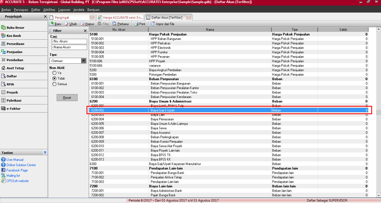
Task: Click the Baru toolbar button
Action: (x=55, y=24)
